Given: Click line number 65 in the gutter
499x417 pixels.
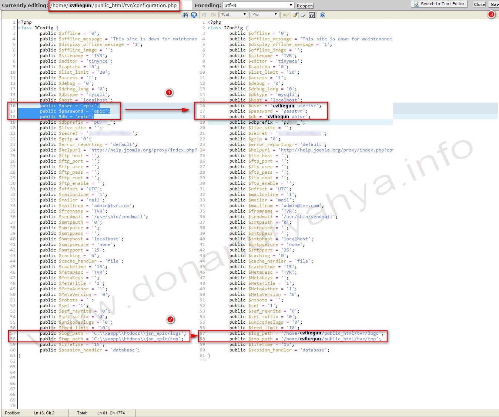Looking at the screenshot, I should coord(13,378).
